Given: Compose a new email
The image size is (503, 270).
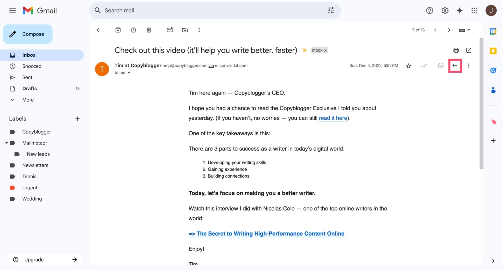Looking at the screenshot, I should (28, 34).
